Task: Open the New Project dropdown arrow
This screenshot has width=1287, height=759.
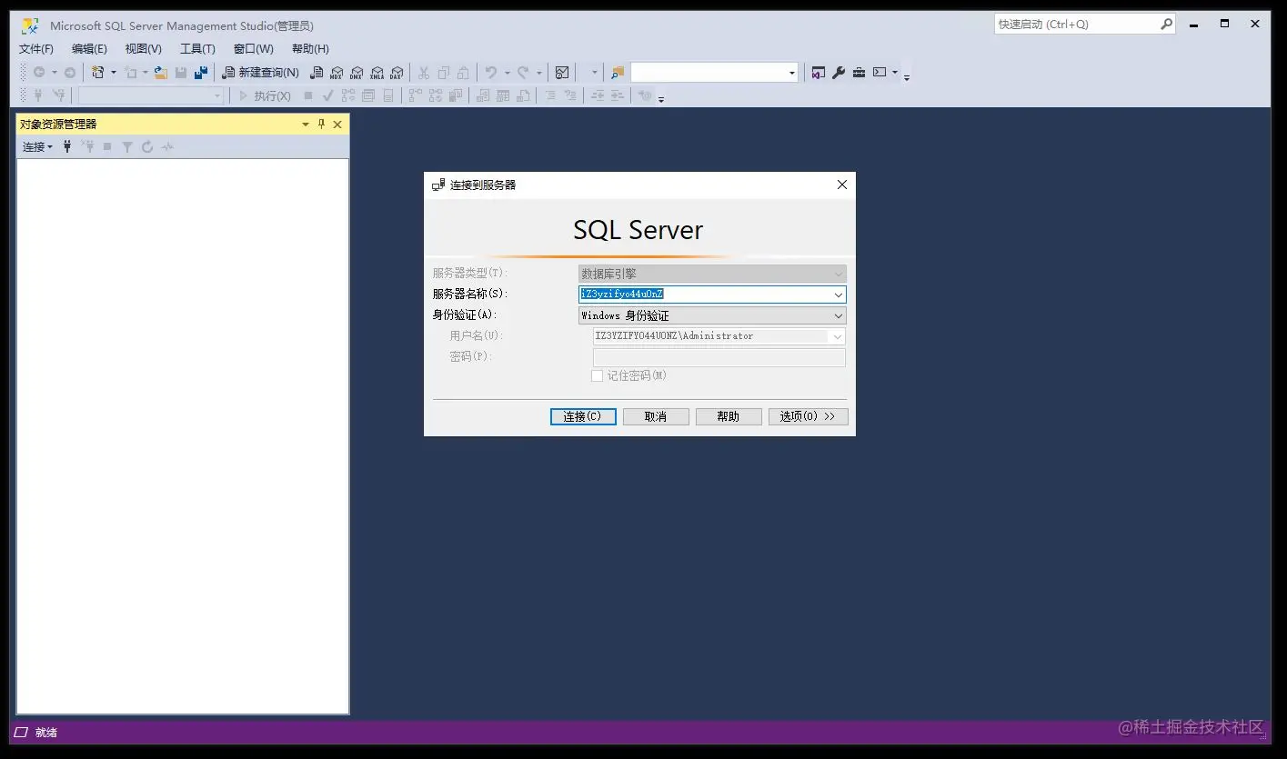Action: (x=114, y=73)
